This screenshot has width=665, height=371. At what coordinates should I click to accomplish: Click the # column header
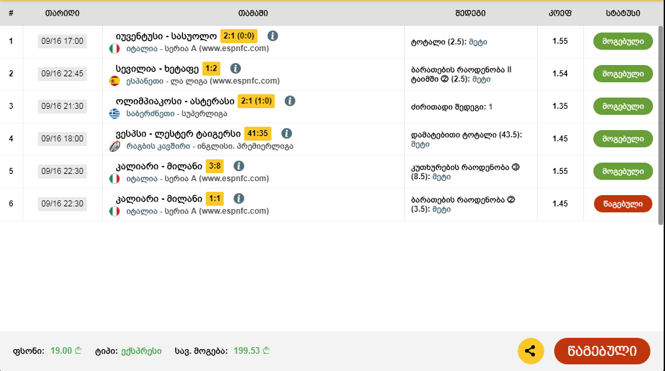point(11,13)
